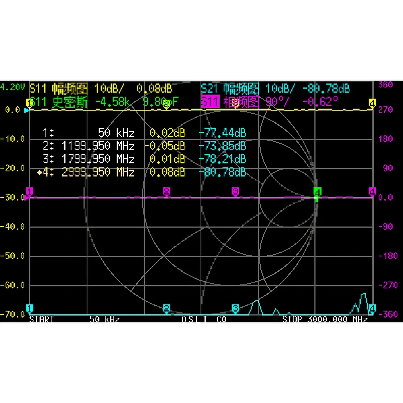
Task: Click STOP 3000.000 MHz frequency label
Action: pyautogui.click(x=325, y=319)
